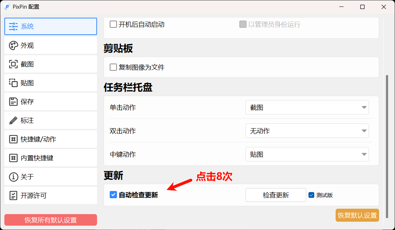395x230 pixels.
Task: Switch to the 内置快捷键 tab
Action: coord(51,158)
